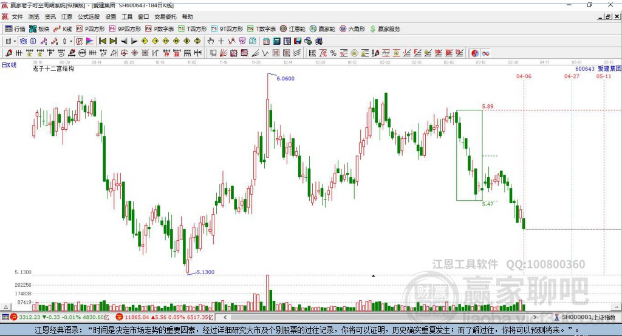Expand the 日 period dropdown arrow
The height and width of the screenshot is (336, 622).
click(15, 41)
